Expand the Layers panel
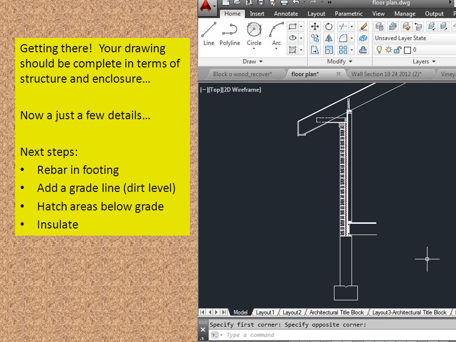 tap(424, 61)
